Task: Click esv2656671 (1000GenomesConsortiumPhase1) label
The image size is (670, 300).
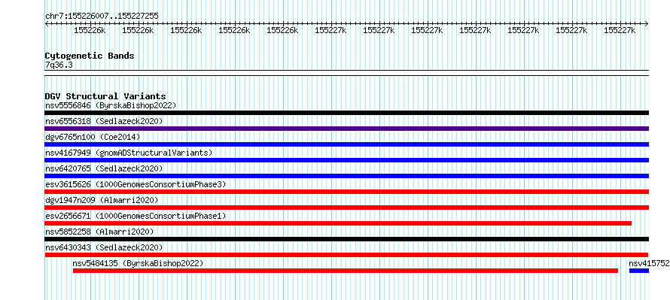Action: (136, 216)
